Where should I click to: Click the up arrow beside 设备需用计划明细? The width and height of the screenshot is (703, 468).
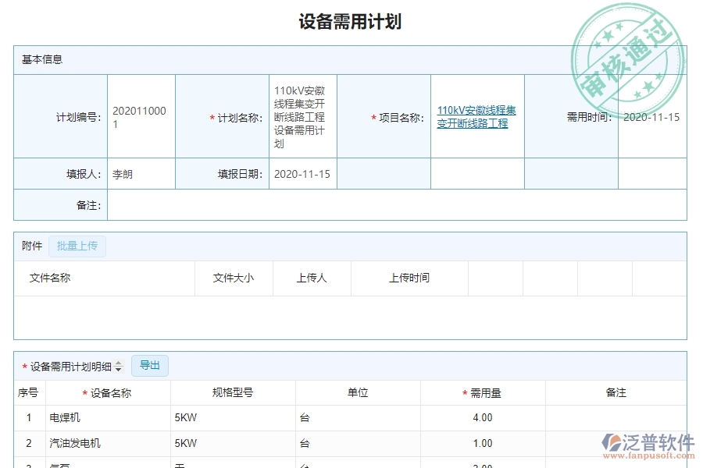click(118, 363)
